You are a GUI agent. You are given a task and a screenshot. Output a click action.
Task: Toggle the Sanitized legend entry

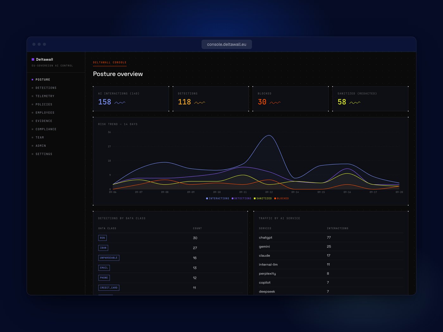pos(263,199)
